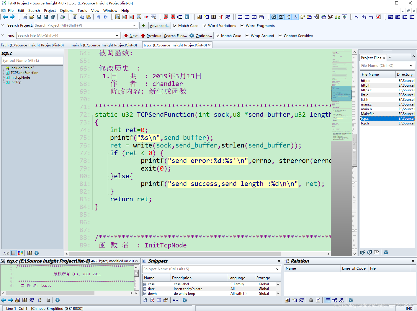Open Project Files panel settings gear
The image size is (417, 311).
tap(386, 252)
